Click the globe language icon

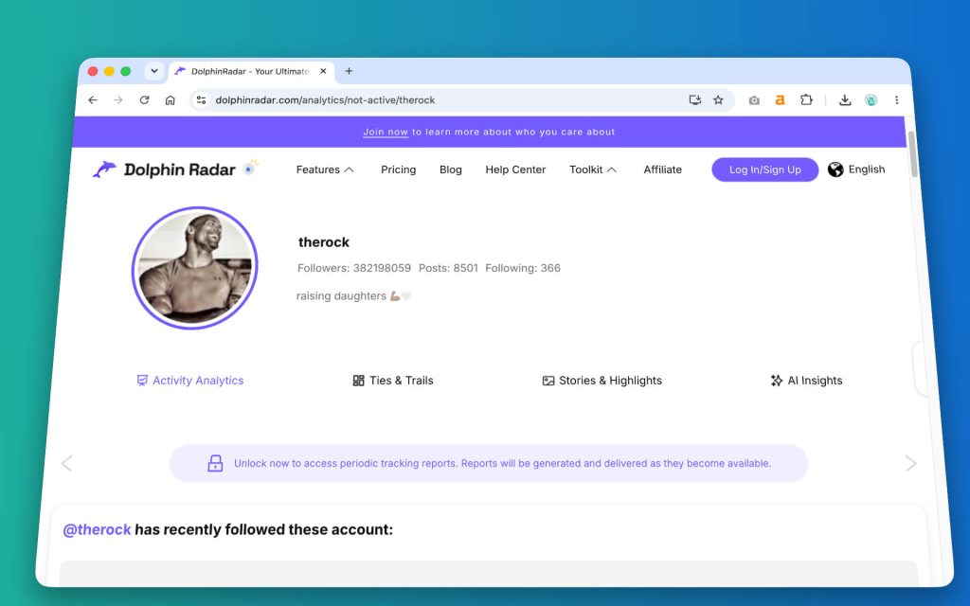[835, 169]
